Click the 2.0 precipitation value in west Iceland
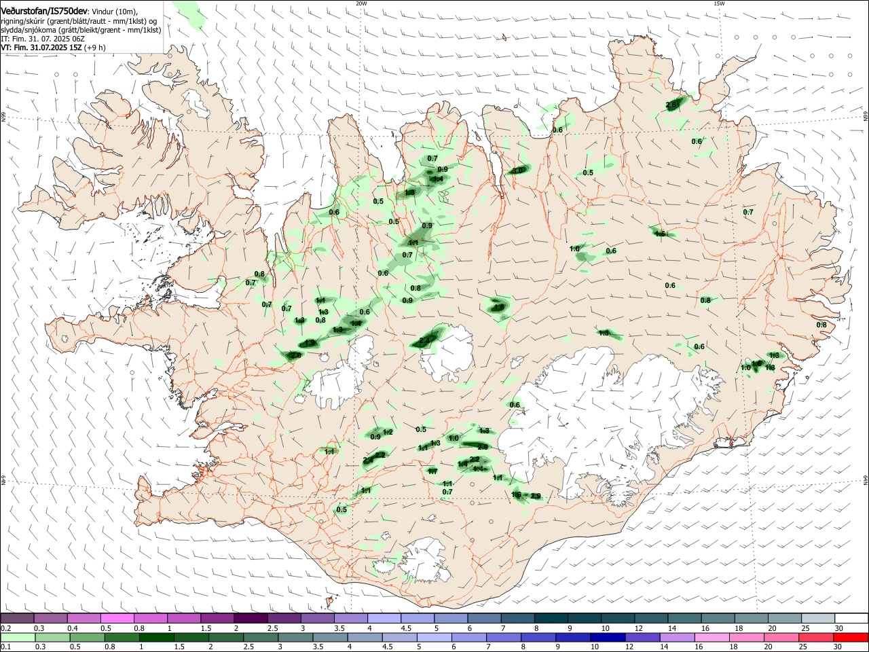The image size is (869, 652). pyautogui.click(x=295, y=355)
